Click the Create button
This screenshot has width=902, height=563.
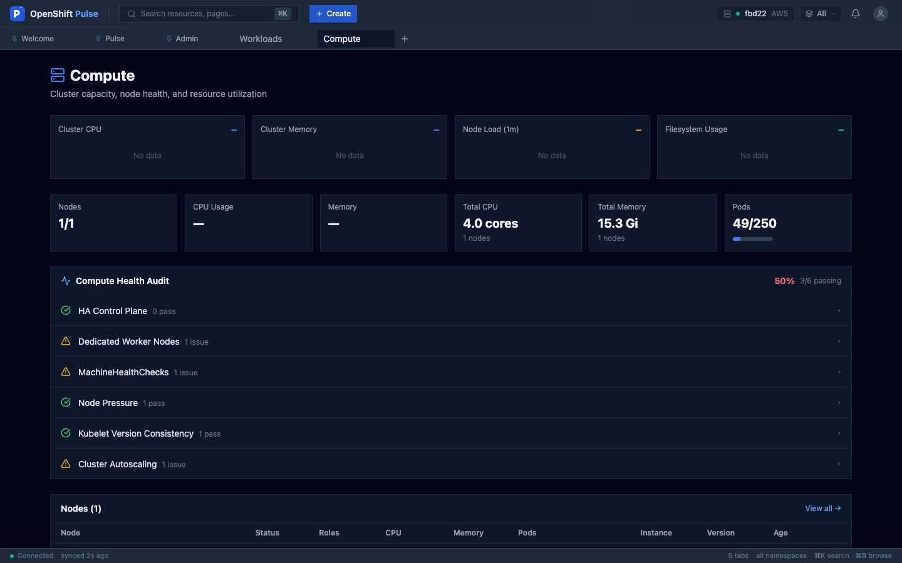tap(333, 13)
